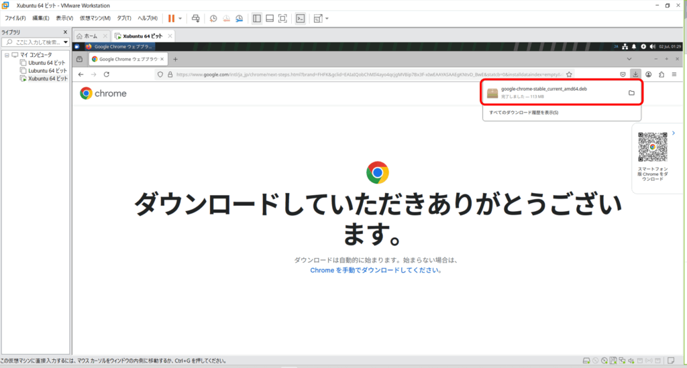Click the take snapshot clock icon
This screenshot has height=368, width=687.
[213, 18]
